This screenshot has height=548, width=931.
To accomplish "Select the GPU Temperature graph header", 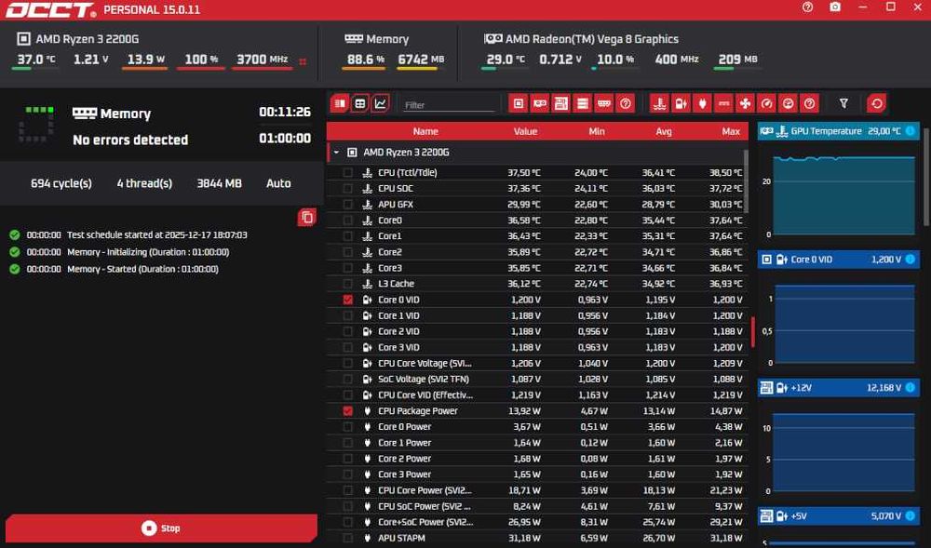I will click(839, 130).
